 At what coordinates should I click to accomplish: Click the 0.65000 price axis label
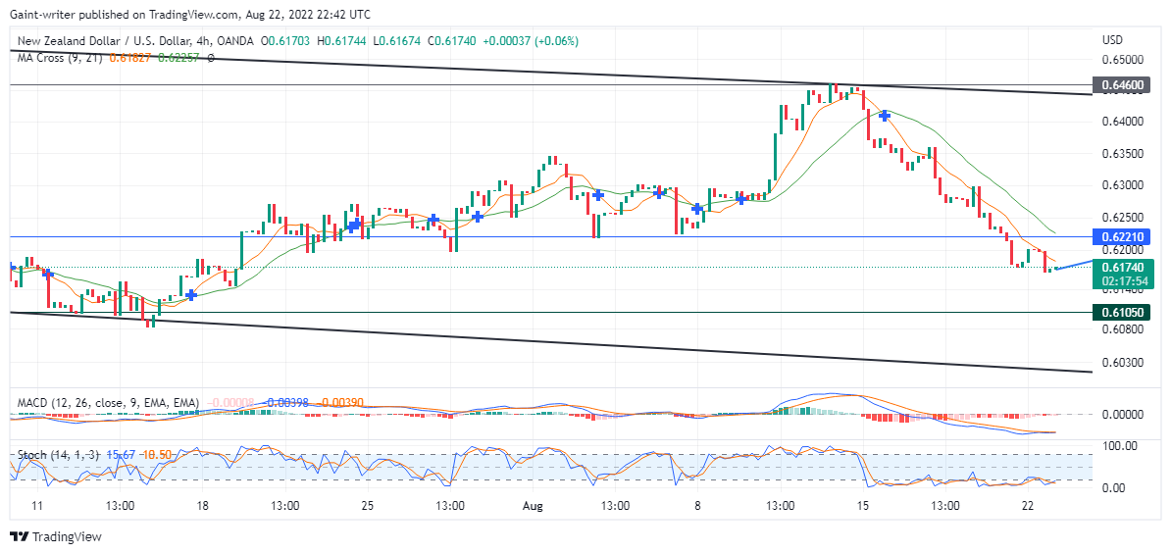[x=1124, y=58]
